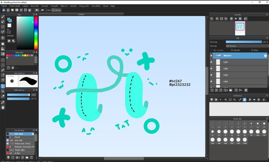The height and width of the screenshot is (162, 269).
Task: Select the Eraser tool
Action: tap(3, 22)
